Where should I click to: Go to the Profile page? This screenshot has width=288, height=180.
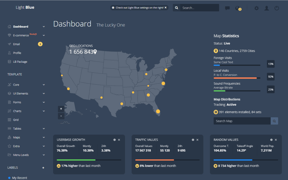[17, 53]
